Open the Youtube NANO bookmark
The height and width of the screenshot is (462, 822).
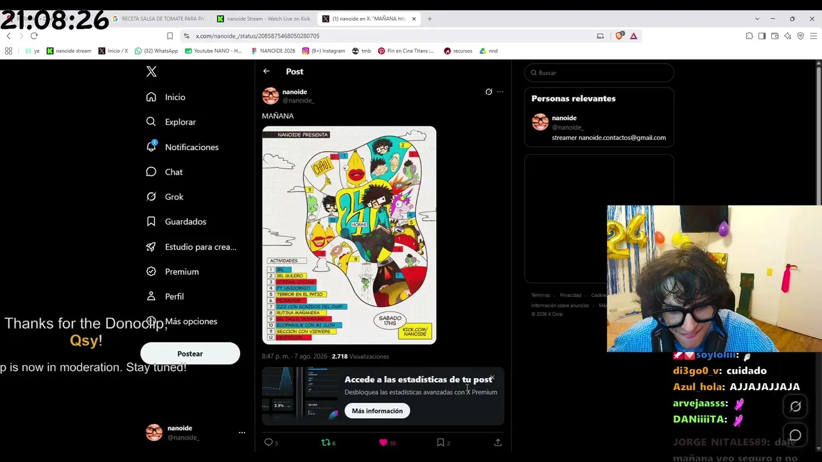point(214,51)
